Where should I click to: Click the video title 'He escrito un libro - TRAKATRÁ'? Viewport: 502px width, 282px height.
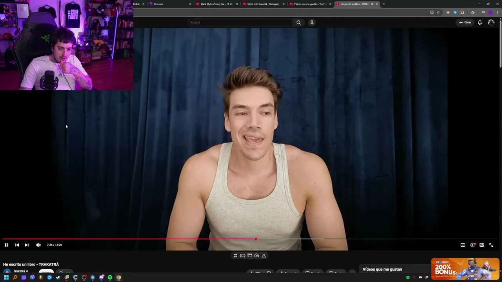click(31, 264)
